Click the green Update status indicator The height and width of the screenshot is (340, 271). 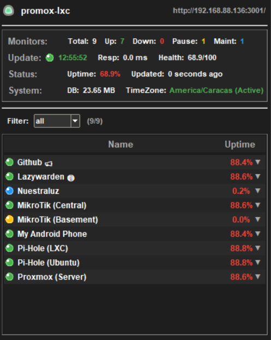pyautogui.click(x=50, y=58)
